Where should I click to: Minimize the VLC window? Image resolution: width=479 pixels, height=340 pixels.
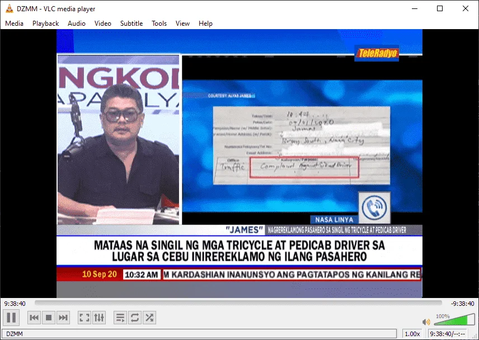tap(415, 8)
